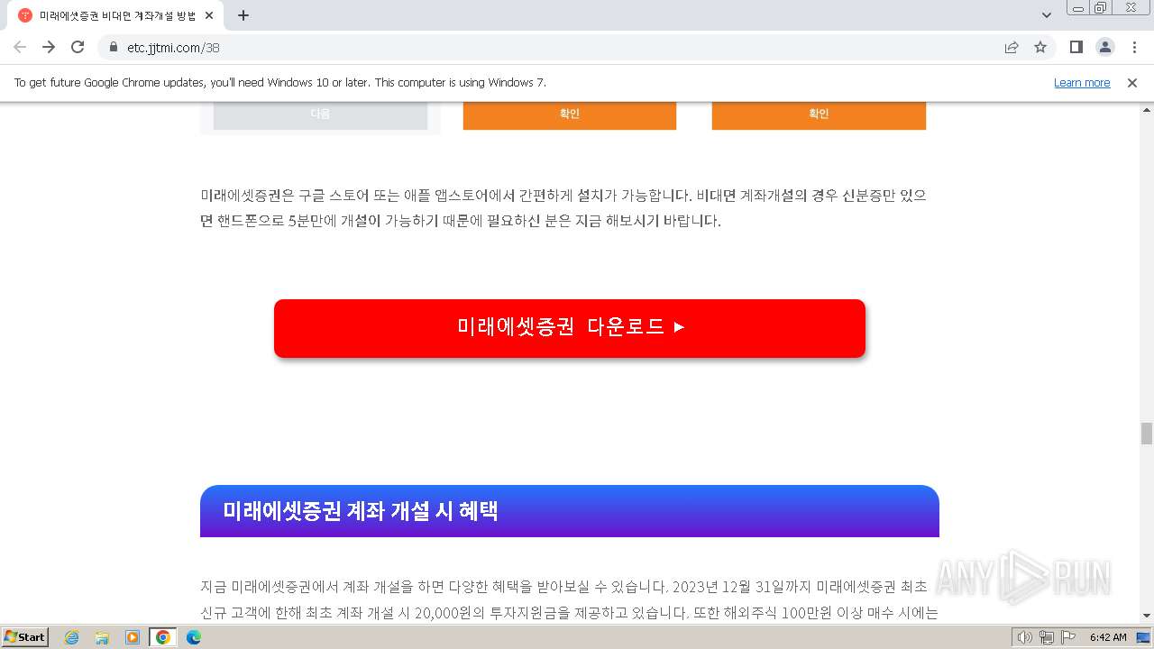
Task: Click the scrollbar up arrow
Action: coord(1147,110)
